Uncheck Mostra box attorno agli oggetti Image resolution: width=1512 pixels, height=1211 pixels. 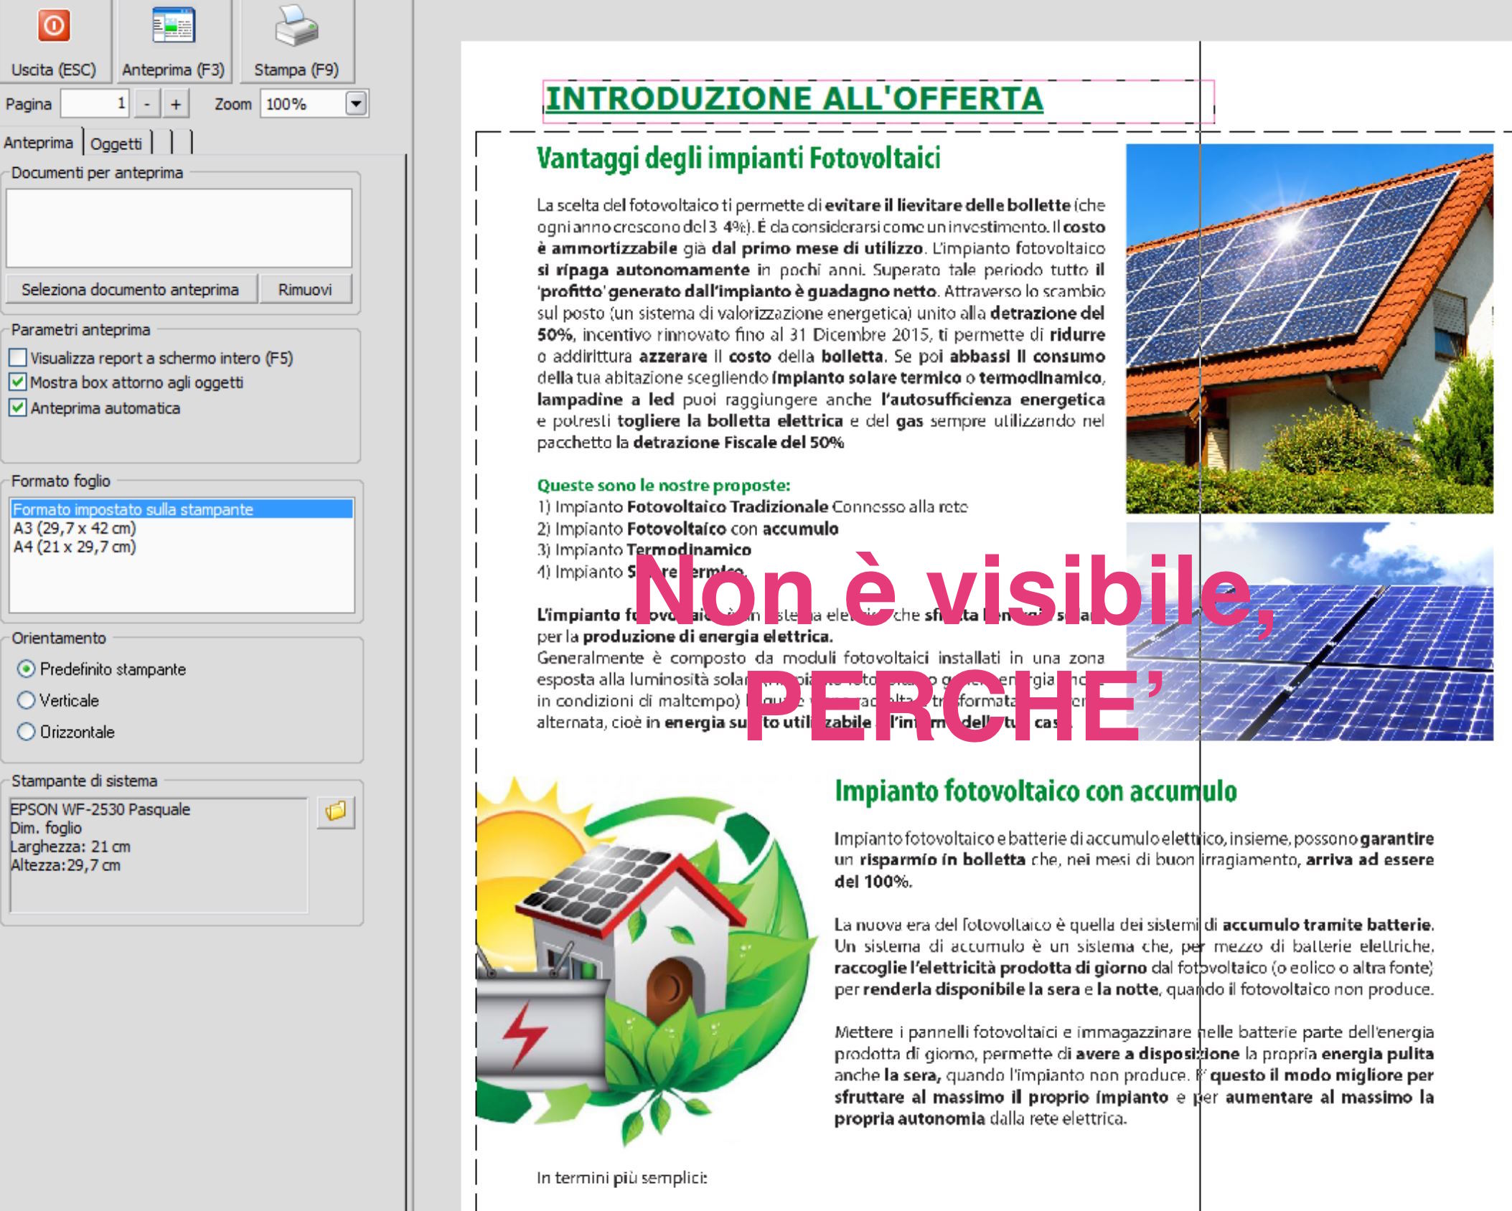(x=19, y=382)
